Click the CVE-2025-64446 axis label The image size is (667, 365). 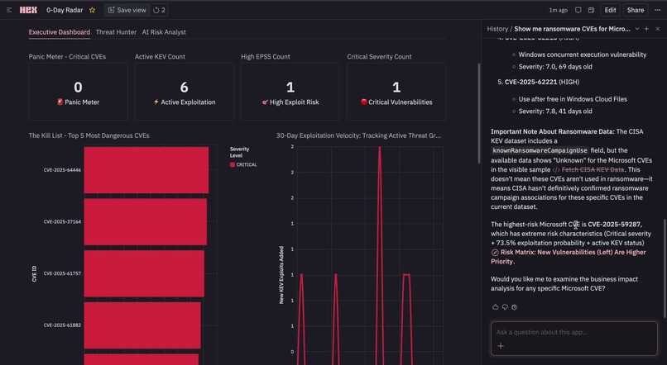point(62,170)
